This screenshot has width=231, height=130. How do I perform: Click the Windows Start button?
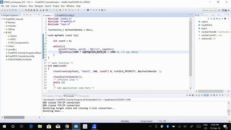(x=4, y=126)
